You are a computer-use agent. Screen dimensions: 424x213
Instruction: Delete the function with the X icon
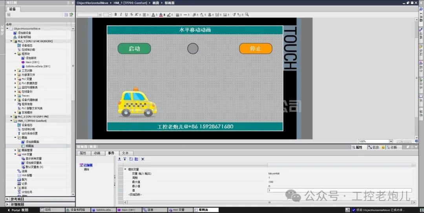click(x=143, y=159)
